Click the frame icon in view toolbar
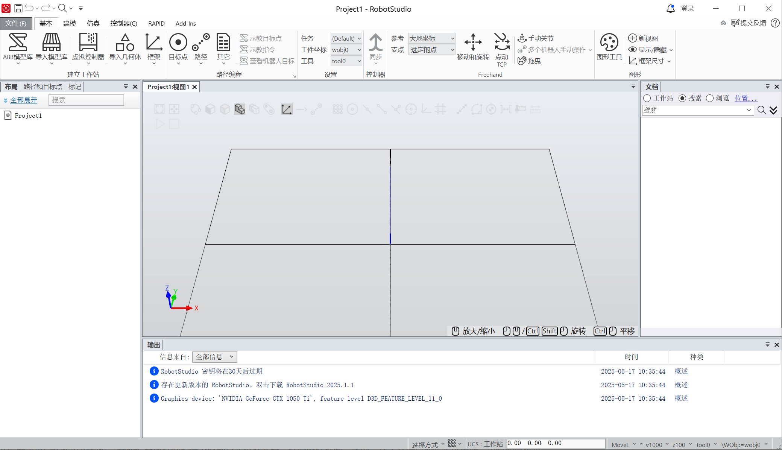782x450 pixels. coord(287,109)
